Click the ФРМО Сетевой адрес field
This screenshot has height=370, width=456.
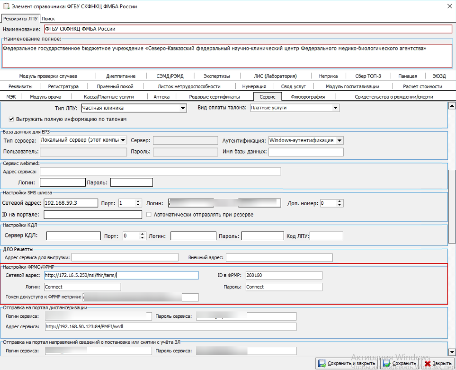[121, 275]
